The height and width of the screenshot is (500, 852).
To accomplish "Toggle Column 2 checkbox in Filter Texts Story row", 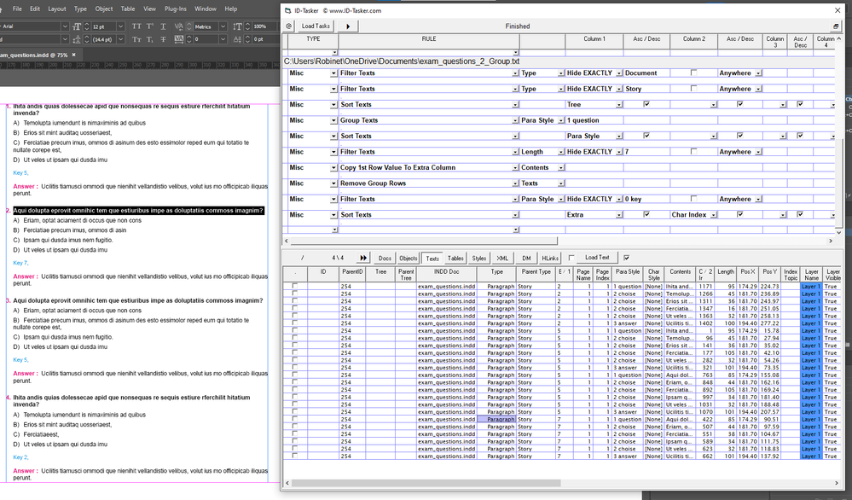I will (693, 88).
